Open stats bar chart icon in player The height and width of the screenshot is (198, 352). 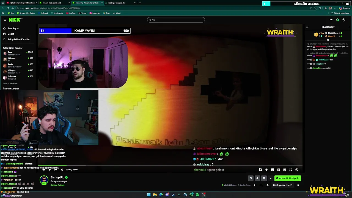[x=272, y=170]
